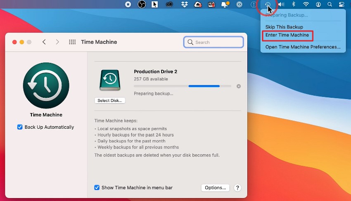
Task: Click the user account menu bar icon
Action: pos(318,4)
